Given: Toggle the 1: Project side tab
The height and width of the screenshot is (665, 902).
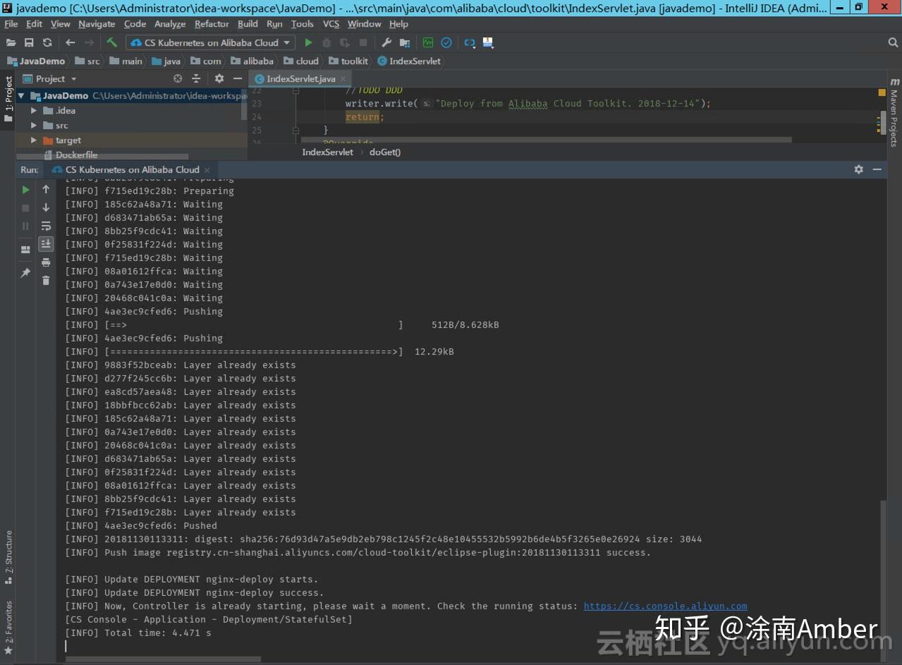Looking at the screenshot, I should 8,99.
